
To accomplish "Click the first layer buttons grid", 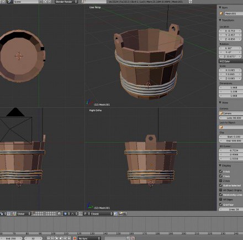I will point(38,213).
